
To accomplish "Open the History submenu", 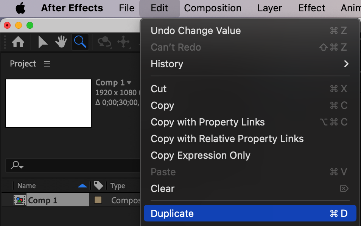I will (250, 64).
